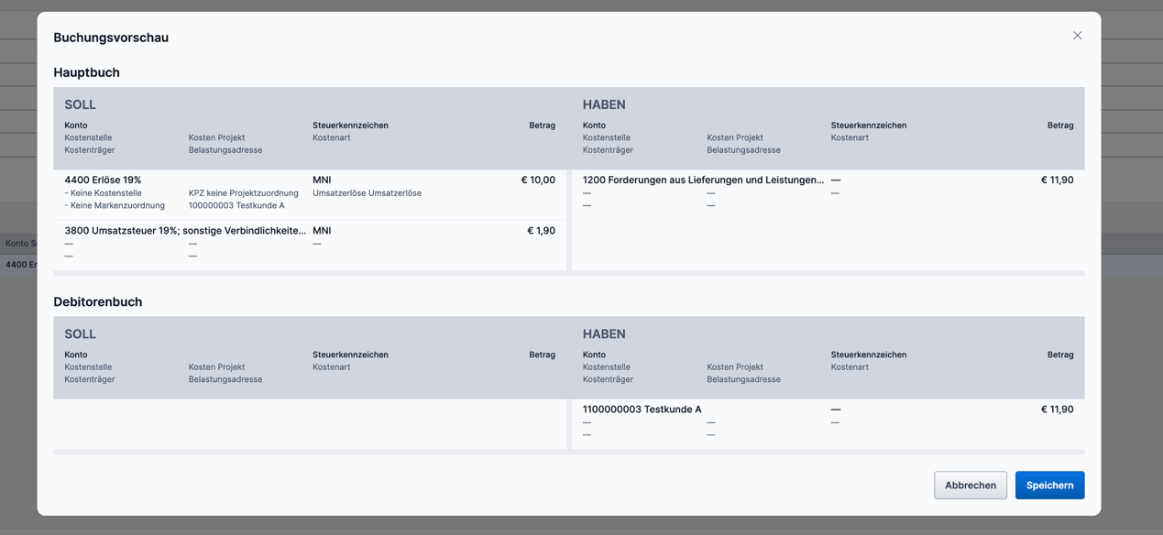Viewport: 1163px width, 535px height.
Task: Click the MNI tax code for 4400 Erlöse
Action: pyautogui.click(x=322, y=180)
